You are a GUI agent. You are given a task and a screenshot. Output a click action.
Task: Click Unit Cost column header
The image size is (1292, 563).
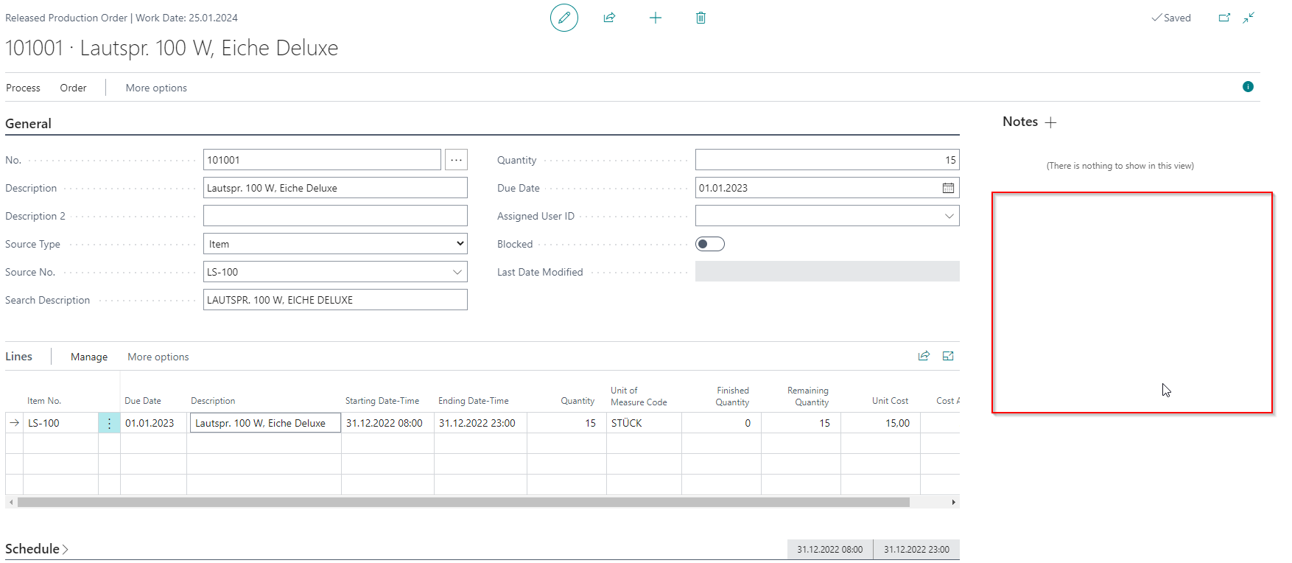890,401
